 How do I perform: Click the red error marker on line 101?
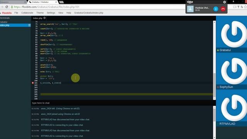[x=33, y=83]
